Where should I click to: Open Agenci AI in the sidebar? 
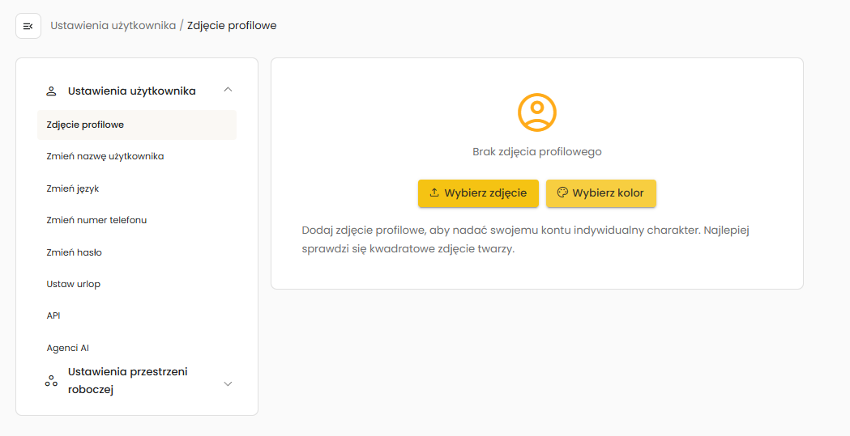(68, 348)
